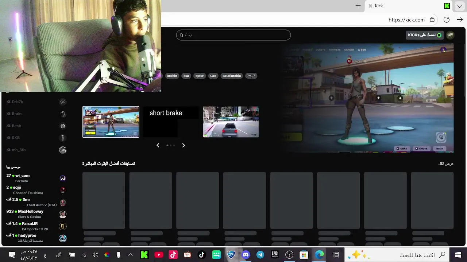The height and width of the screenshot is (262, 467).
Task: Open Drb7h channel in sidebar
Action: tap(36, 102)
